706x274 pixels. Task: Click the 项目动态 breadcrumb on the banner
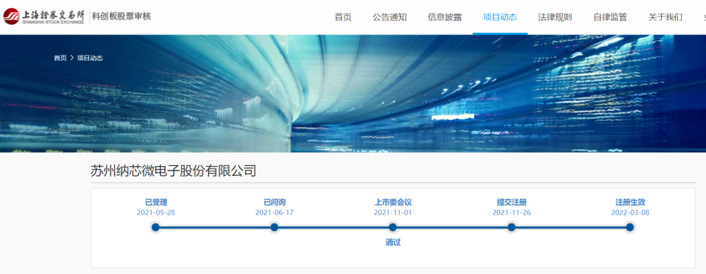(90, 58)
